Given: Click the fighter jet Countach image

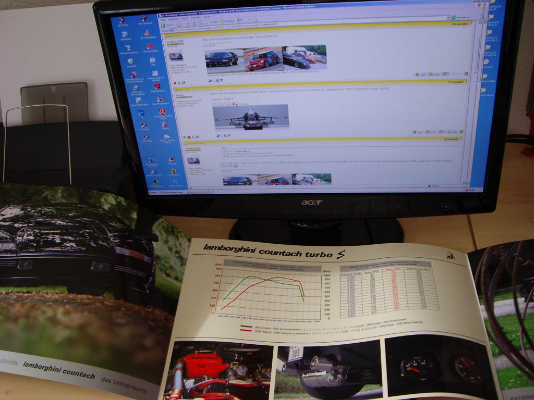Looking at the screenshot, I should click(251, 117).
